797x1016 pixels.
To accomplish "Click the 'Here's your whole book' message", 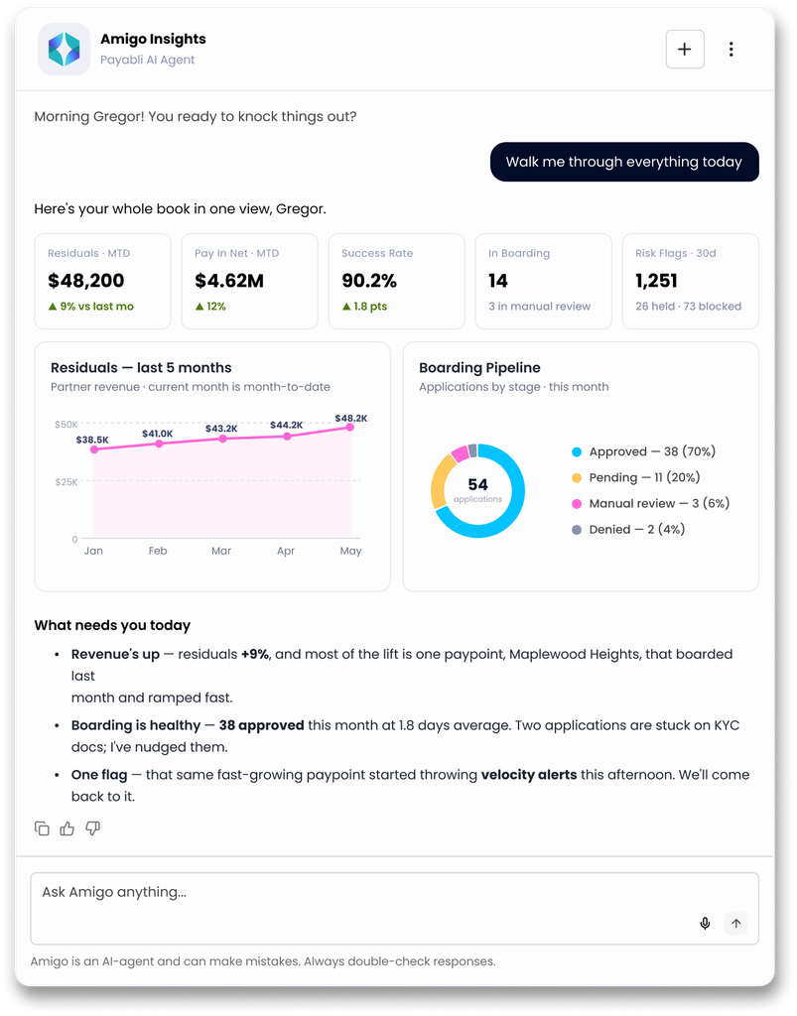I will [x=180, y=209].
